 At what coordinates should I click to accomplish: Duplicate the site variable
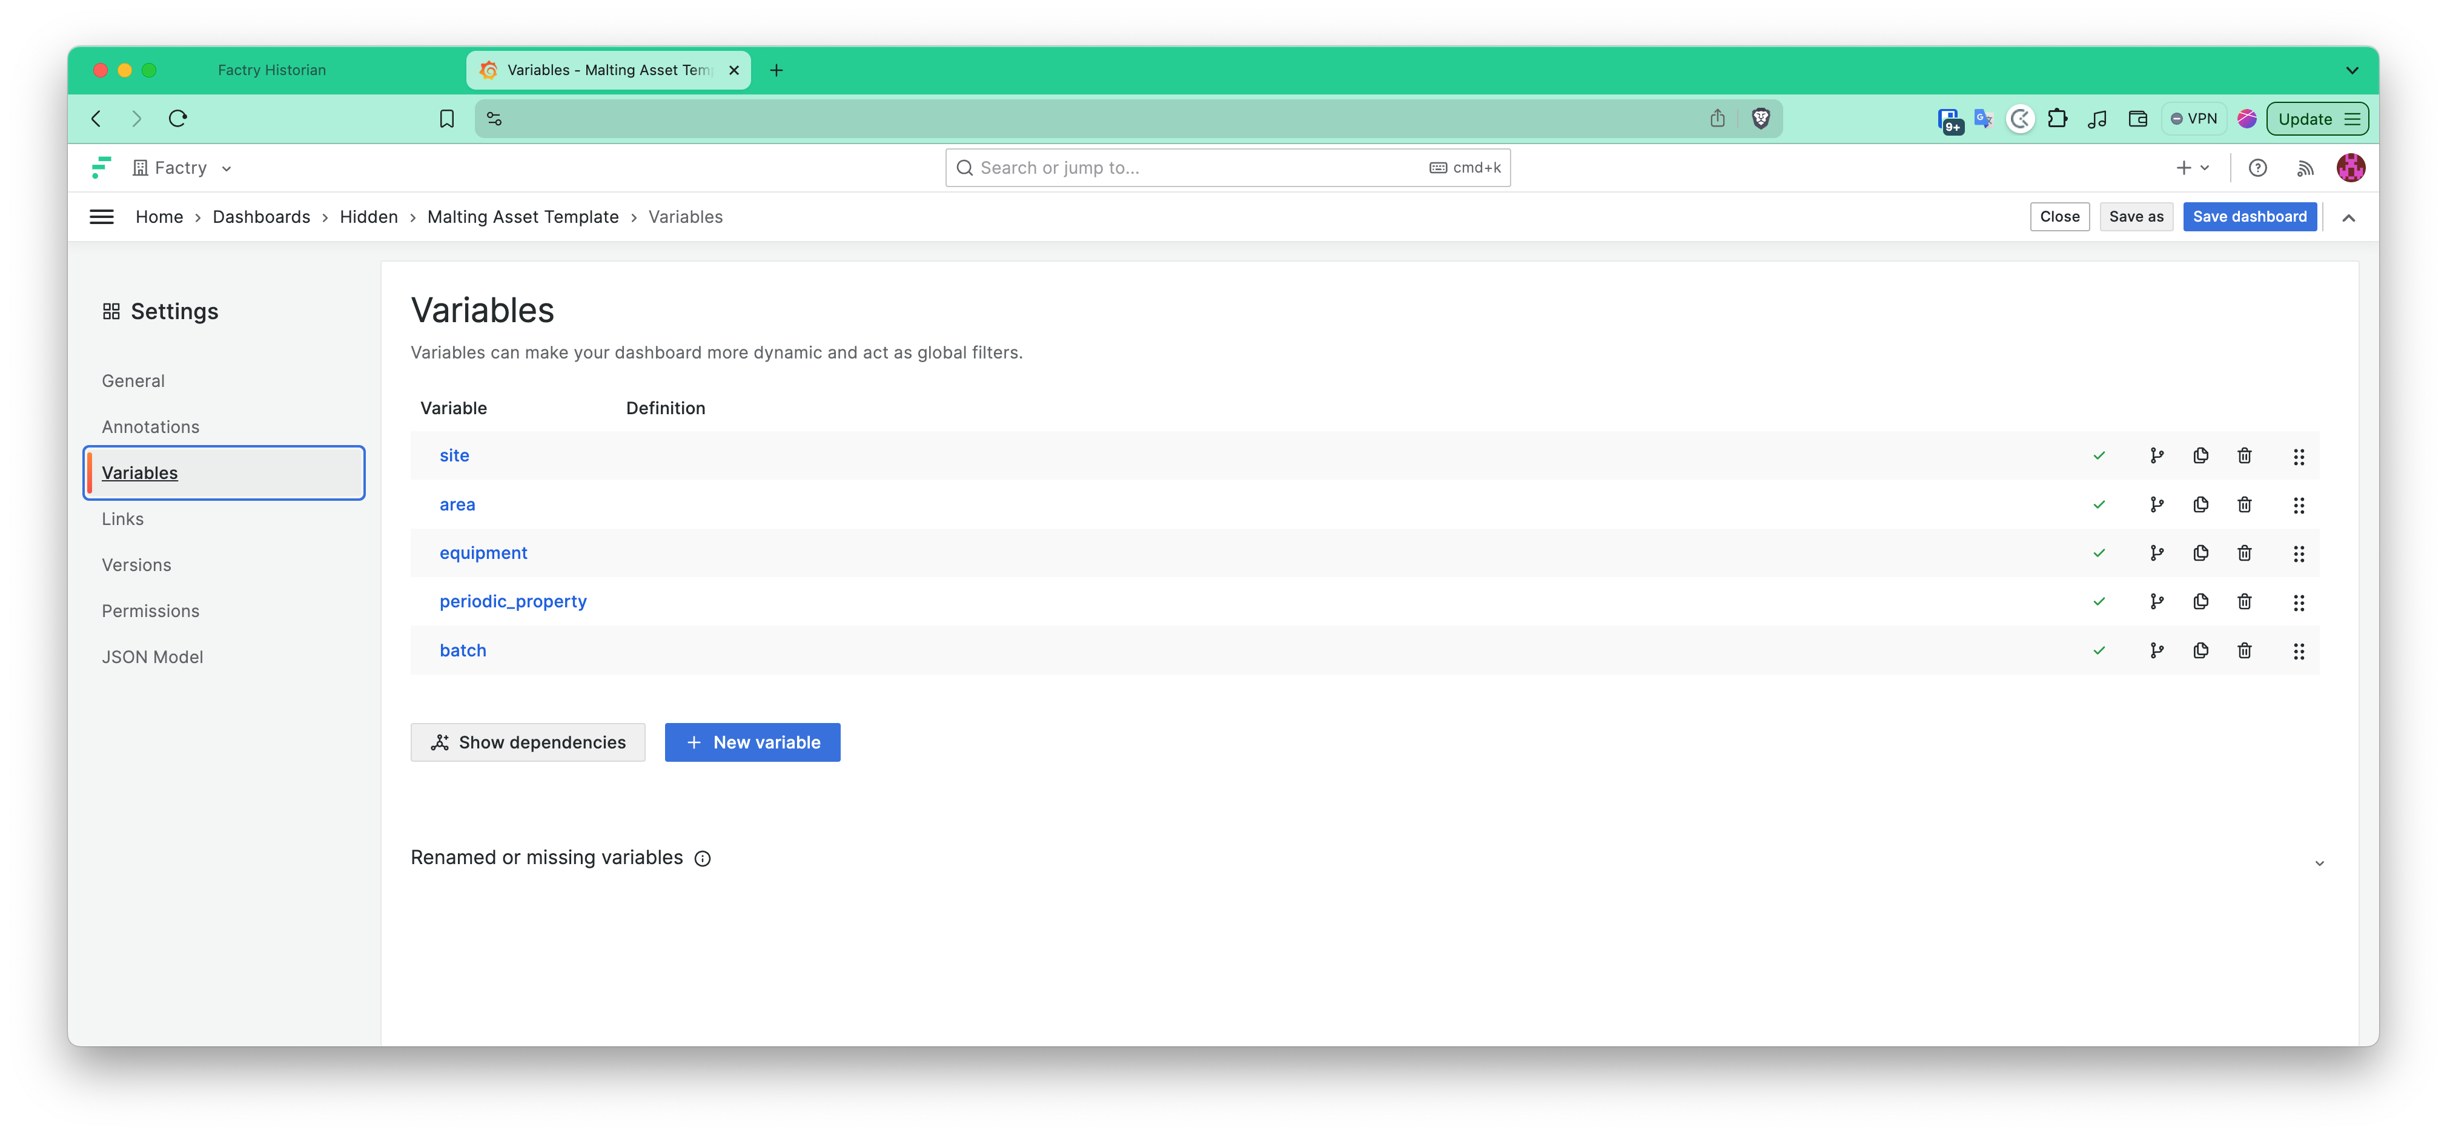click(2200, 455)
